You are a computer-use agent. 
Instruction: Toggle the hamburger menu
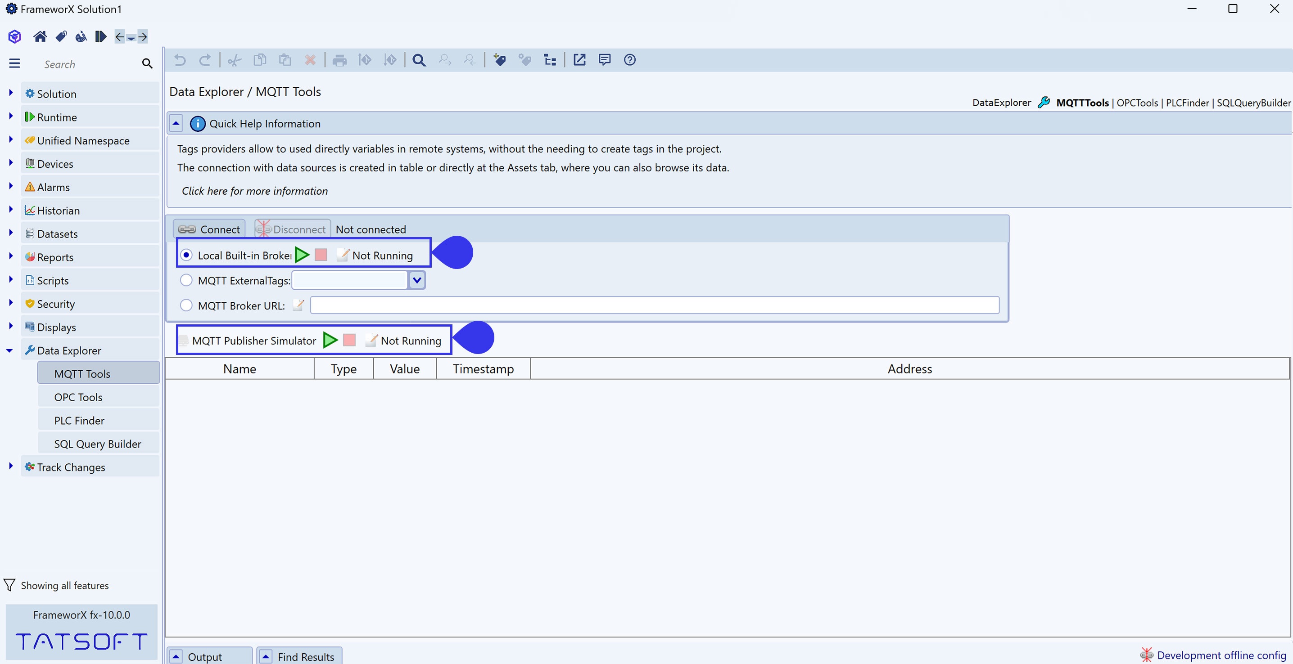coord(14,63)
